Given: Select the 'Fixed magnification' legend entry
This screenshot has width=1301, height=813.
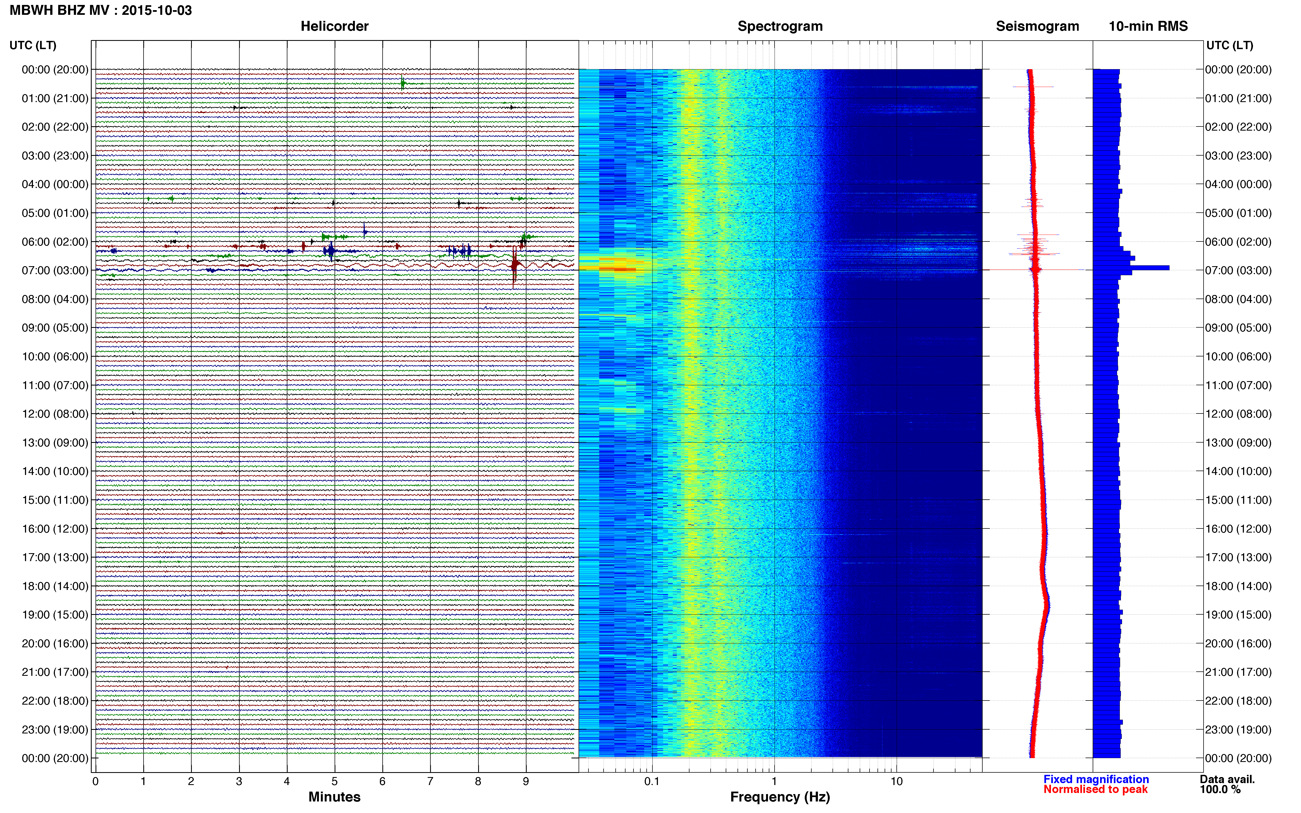Looking at the screenshot, I should coord(1096,779).
